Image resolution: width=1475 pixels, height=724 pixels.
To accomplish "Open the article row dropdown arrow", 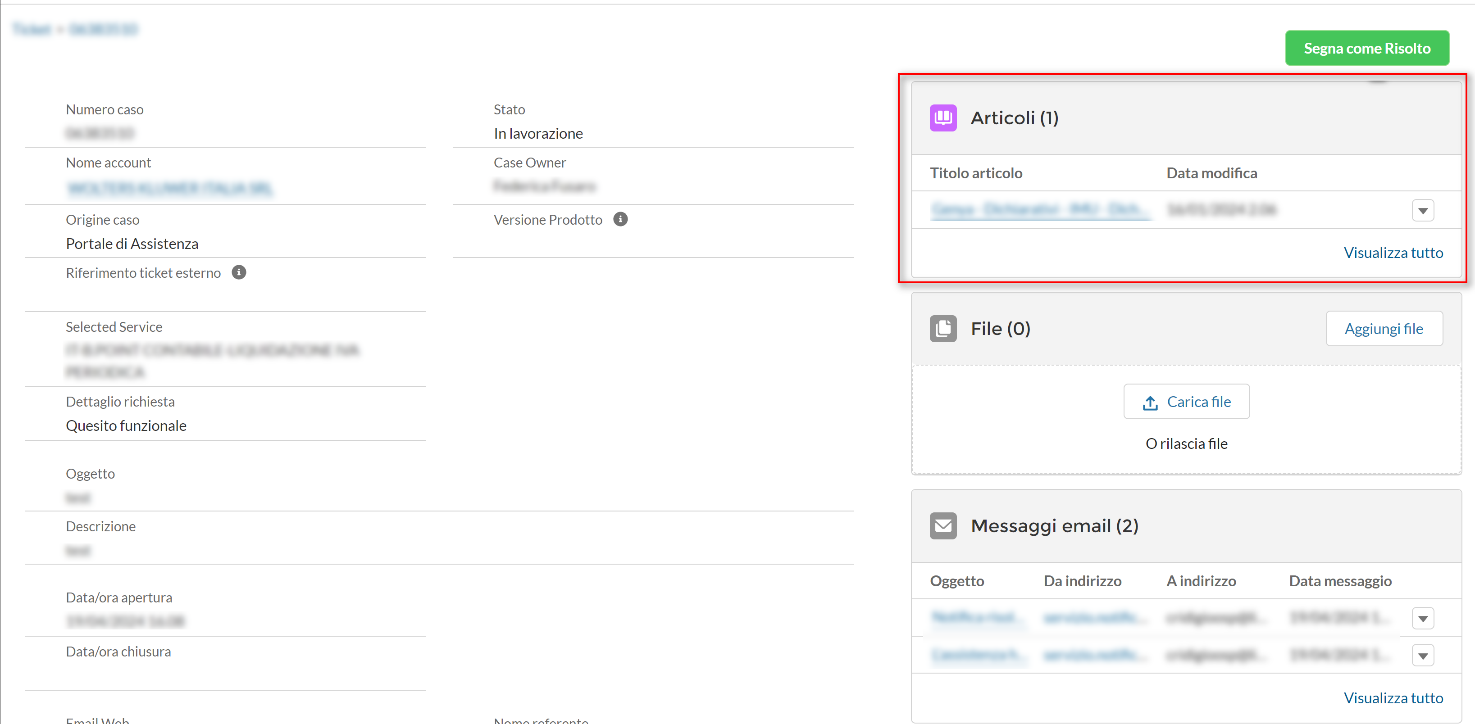I will tap(1422, 211).
